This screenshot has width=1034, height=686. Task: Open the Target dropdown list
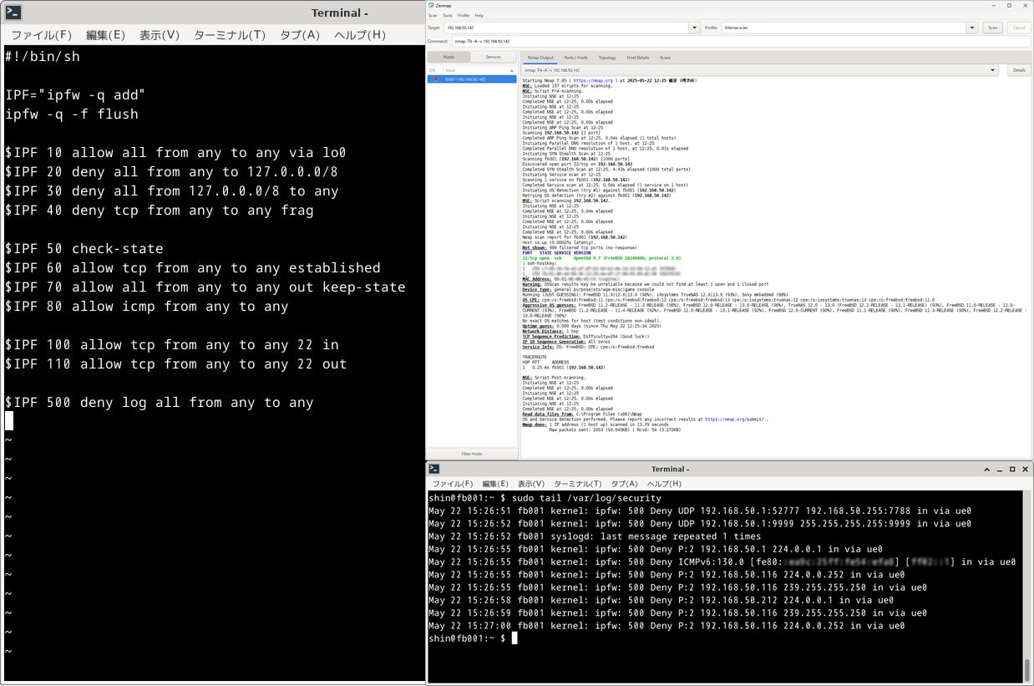(x=694, y=28)
